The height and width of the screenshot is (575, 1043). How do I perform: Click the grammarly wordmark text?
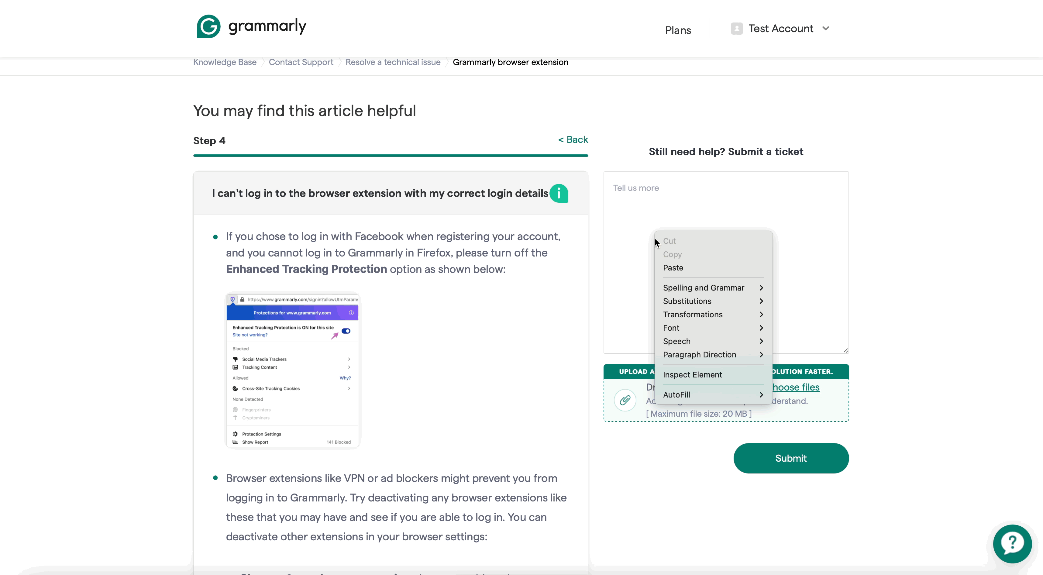point(267,26)
